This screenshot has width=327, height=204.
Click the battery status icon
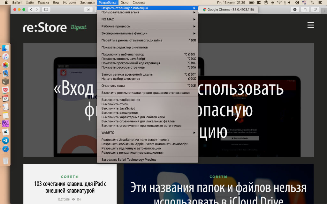pyautogui.click(x=252, y=3)
